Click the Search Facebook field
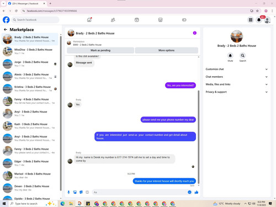This screenshot has width=276, height=207. coord(35,20)
